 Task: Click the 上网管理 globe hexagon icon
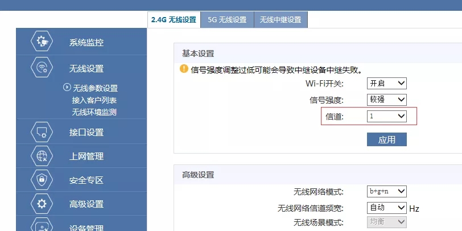[42, 156]
